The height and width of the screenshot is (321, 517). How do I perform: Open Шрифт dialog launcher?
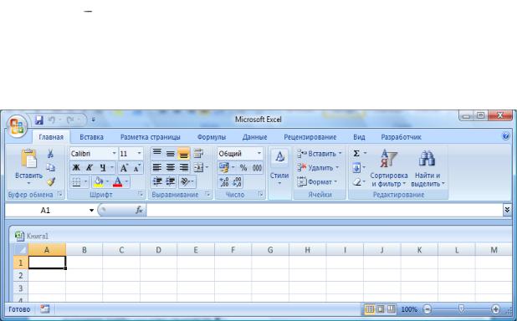pos(141,194)
